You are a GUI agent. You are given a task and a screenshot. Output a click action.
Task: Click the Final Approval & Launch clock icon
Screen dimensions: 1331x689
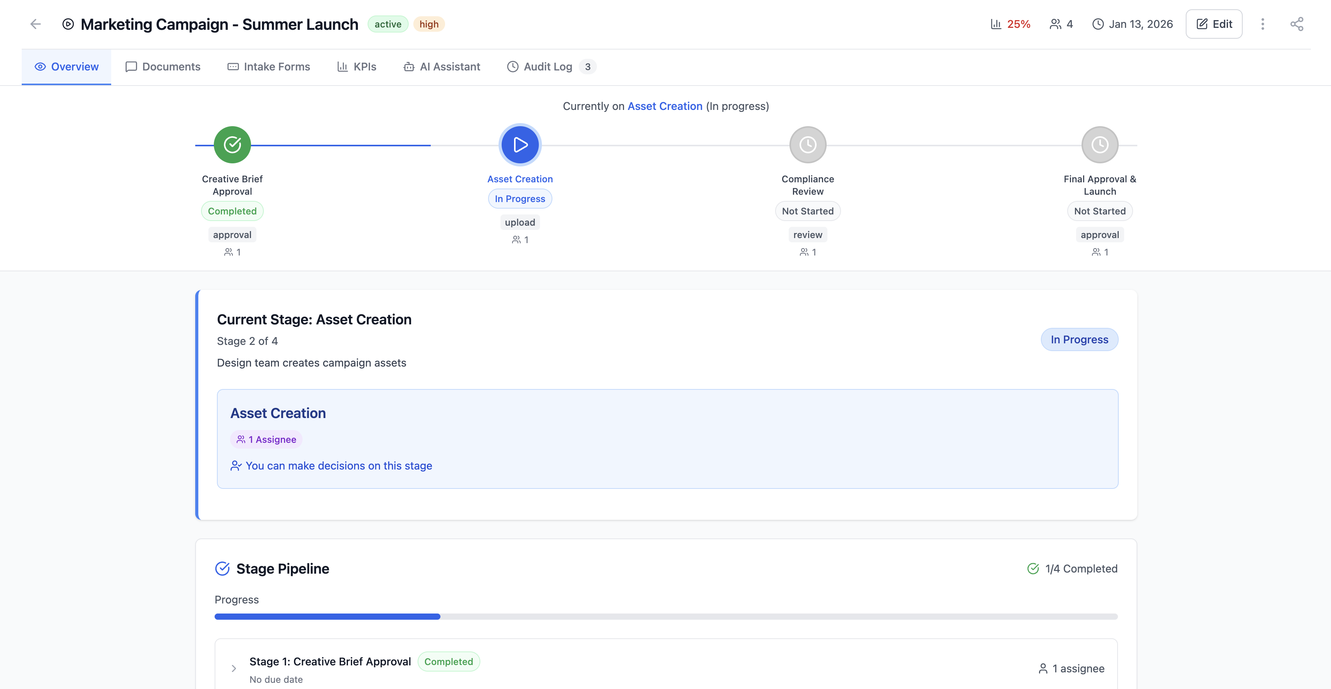coord(1099,145)
